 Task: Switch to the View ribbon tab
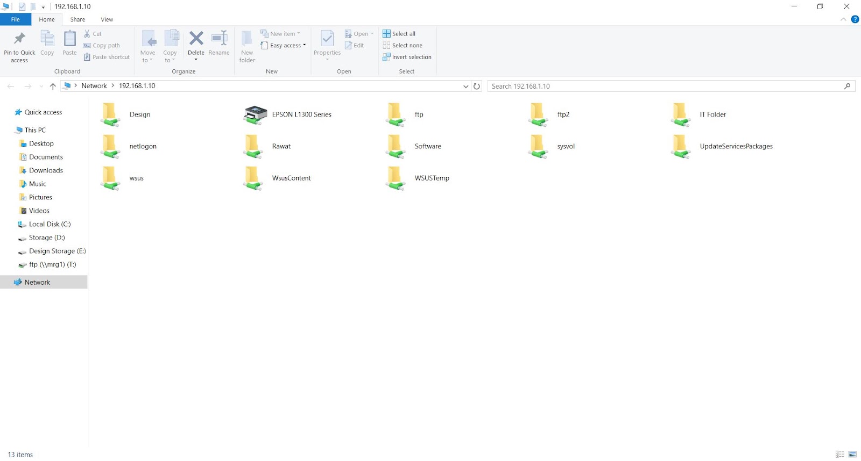click(107, 19)
